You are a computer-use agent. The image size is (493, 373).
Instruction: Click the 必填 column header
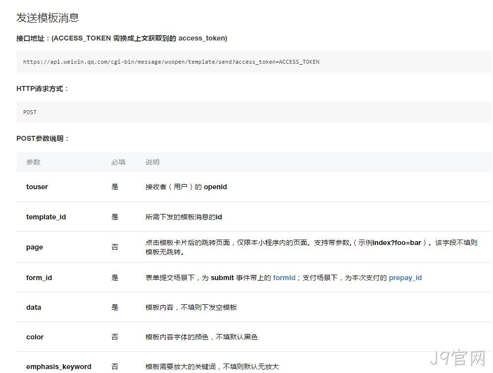click(118, 162)
